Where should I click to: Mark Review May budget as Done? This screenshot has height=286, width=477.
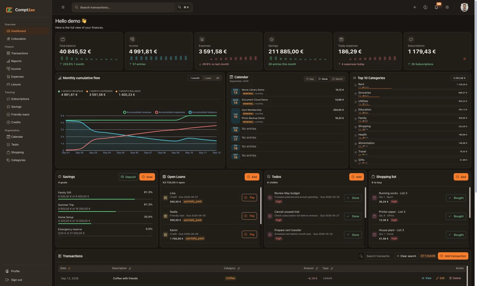pos(353,198)
